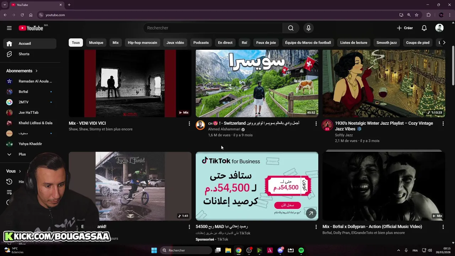Open options menu for Mix - VENI VIDI VICI

point(189,123)
